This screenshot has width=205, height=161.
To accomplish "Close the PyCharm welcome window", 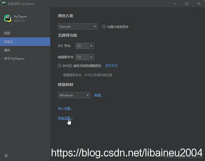I will coord(199,4).
